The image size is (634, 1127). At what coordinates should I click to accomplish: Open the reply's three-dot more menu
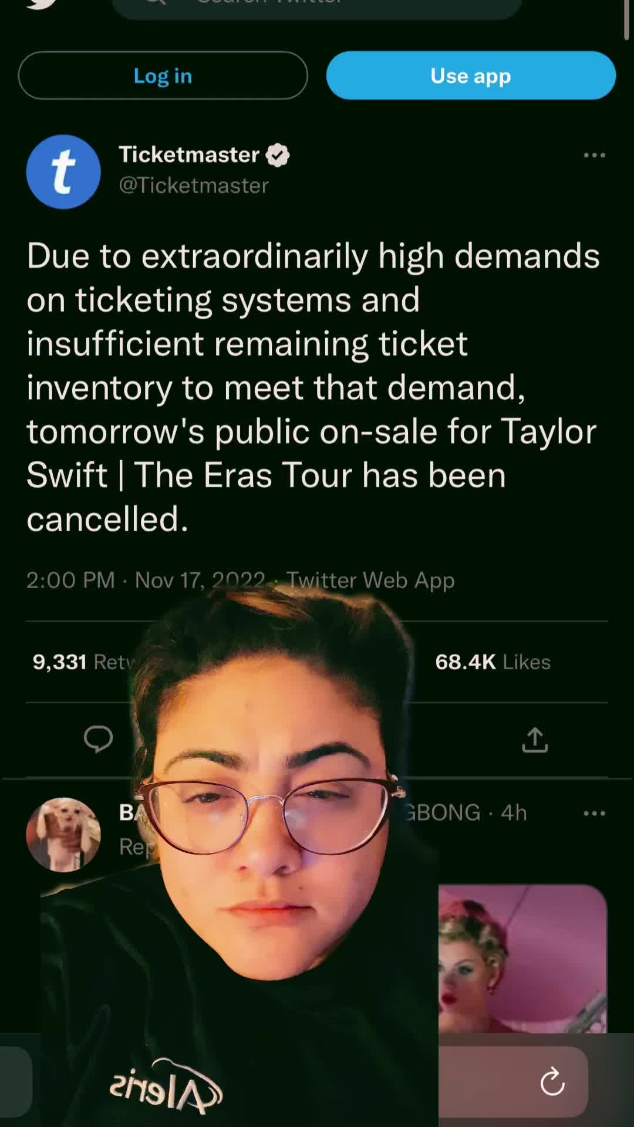pos(594,813)
